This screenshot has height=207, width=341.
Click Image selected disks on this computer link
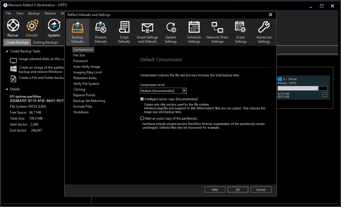point(41,59)
